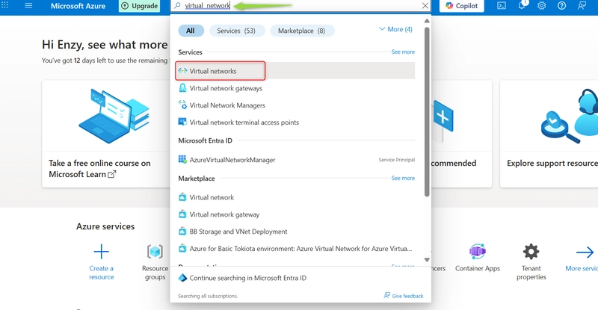Viewport: 598px width, 310px height.
Task: Click the AzureVirtualNetworkManager grid icon
Action: [x=182, y=159]
